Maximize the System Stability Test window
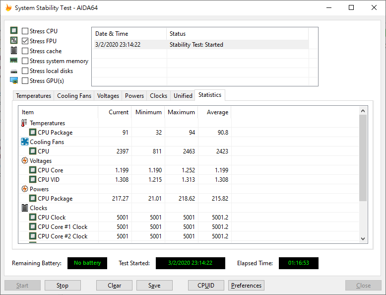The height and width of the screenshot is (295, 386). [x=351, y=7]
